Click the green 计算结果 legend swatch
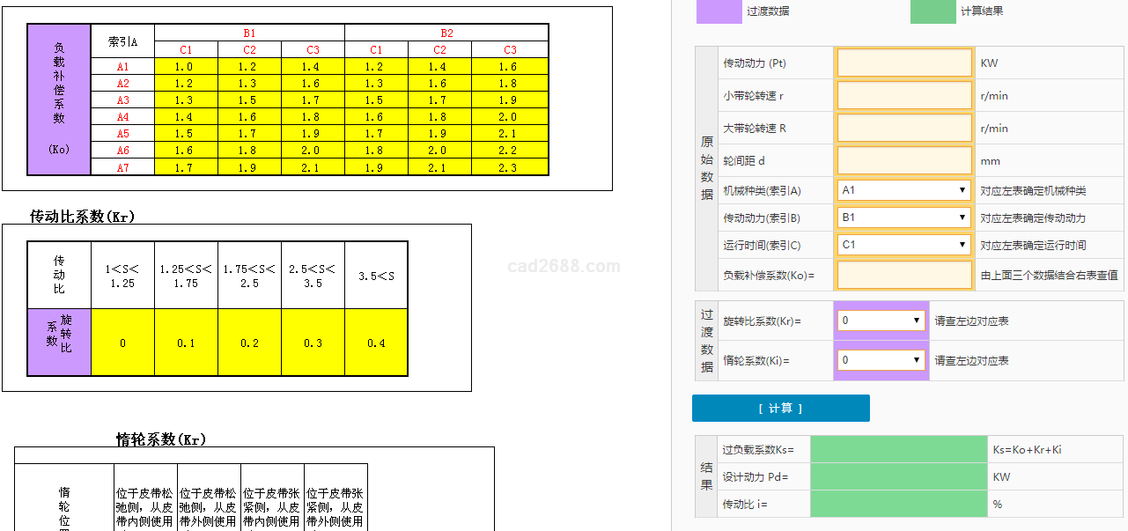The height and width of the screenshot is (531, 1128). 933,11
